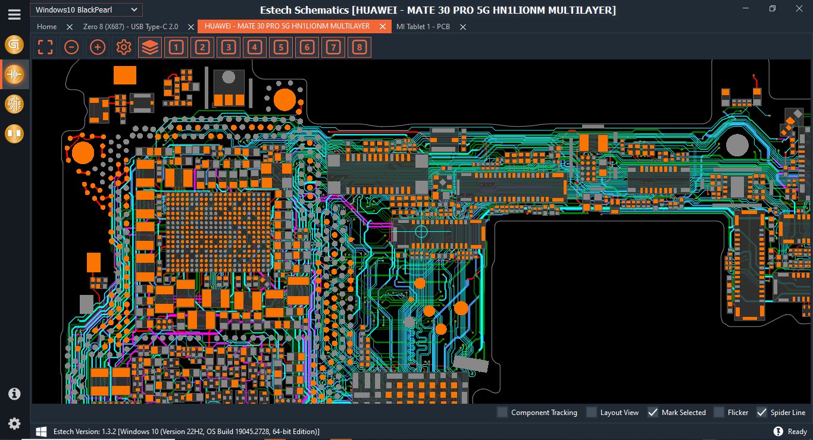Show PCB layer 8
Viewport: 813px width, 440px height.
pos(359,47)
